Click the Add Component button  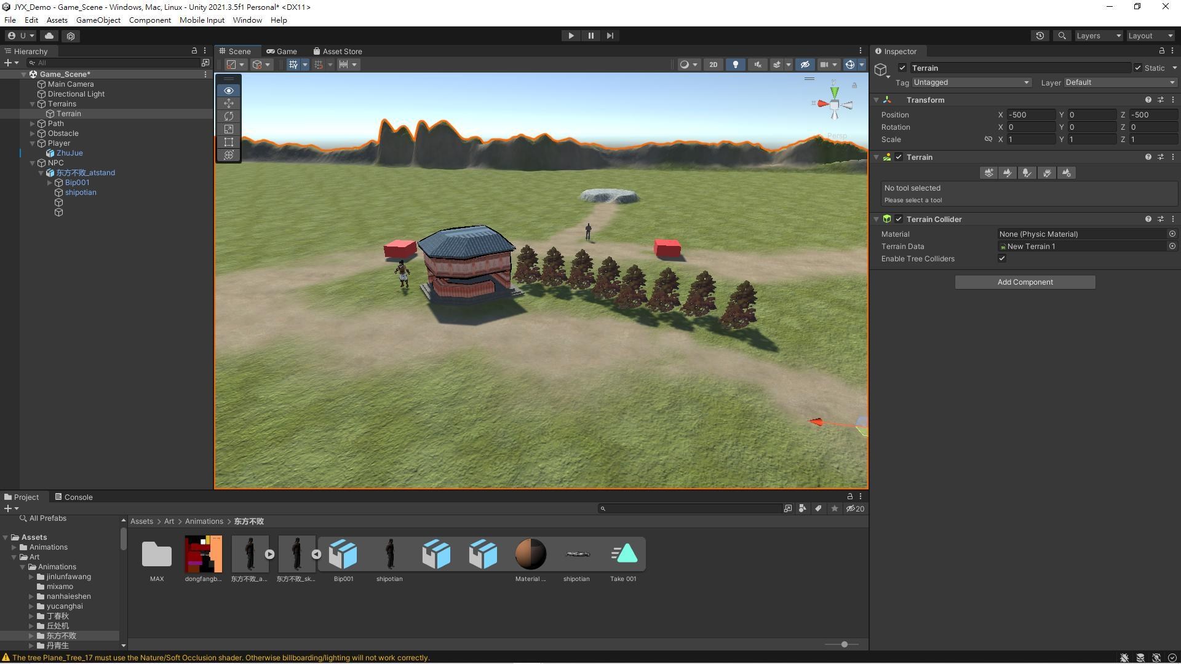point(1025,282)
